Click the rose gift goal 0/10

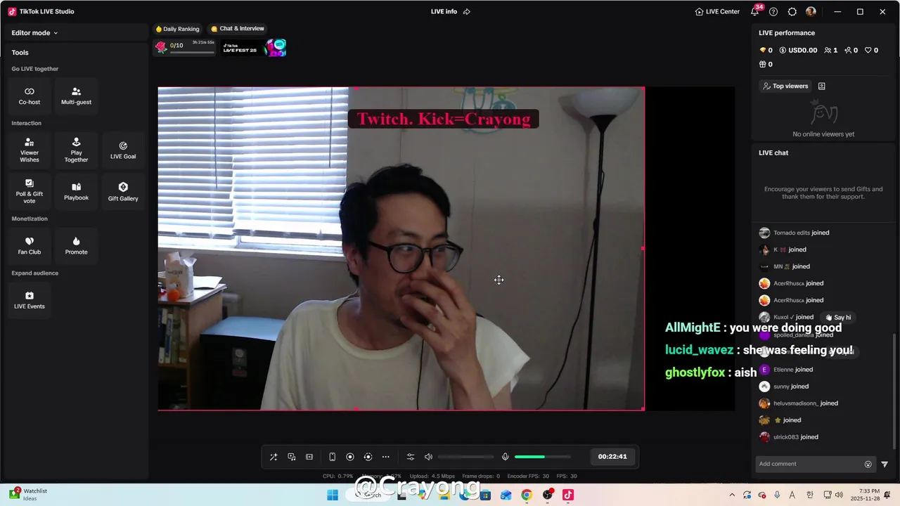pyautogui.click(x=184, y=47)
